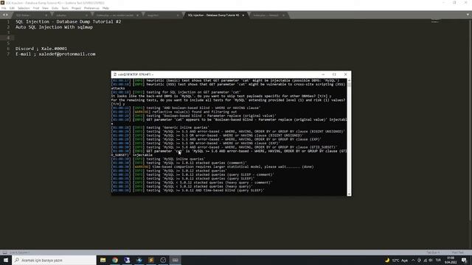472x265 pixels.
Task: Open the Preferences menu
Action: tap(91, 8)
